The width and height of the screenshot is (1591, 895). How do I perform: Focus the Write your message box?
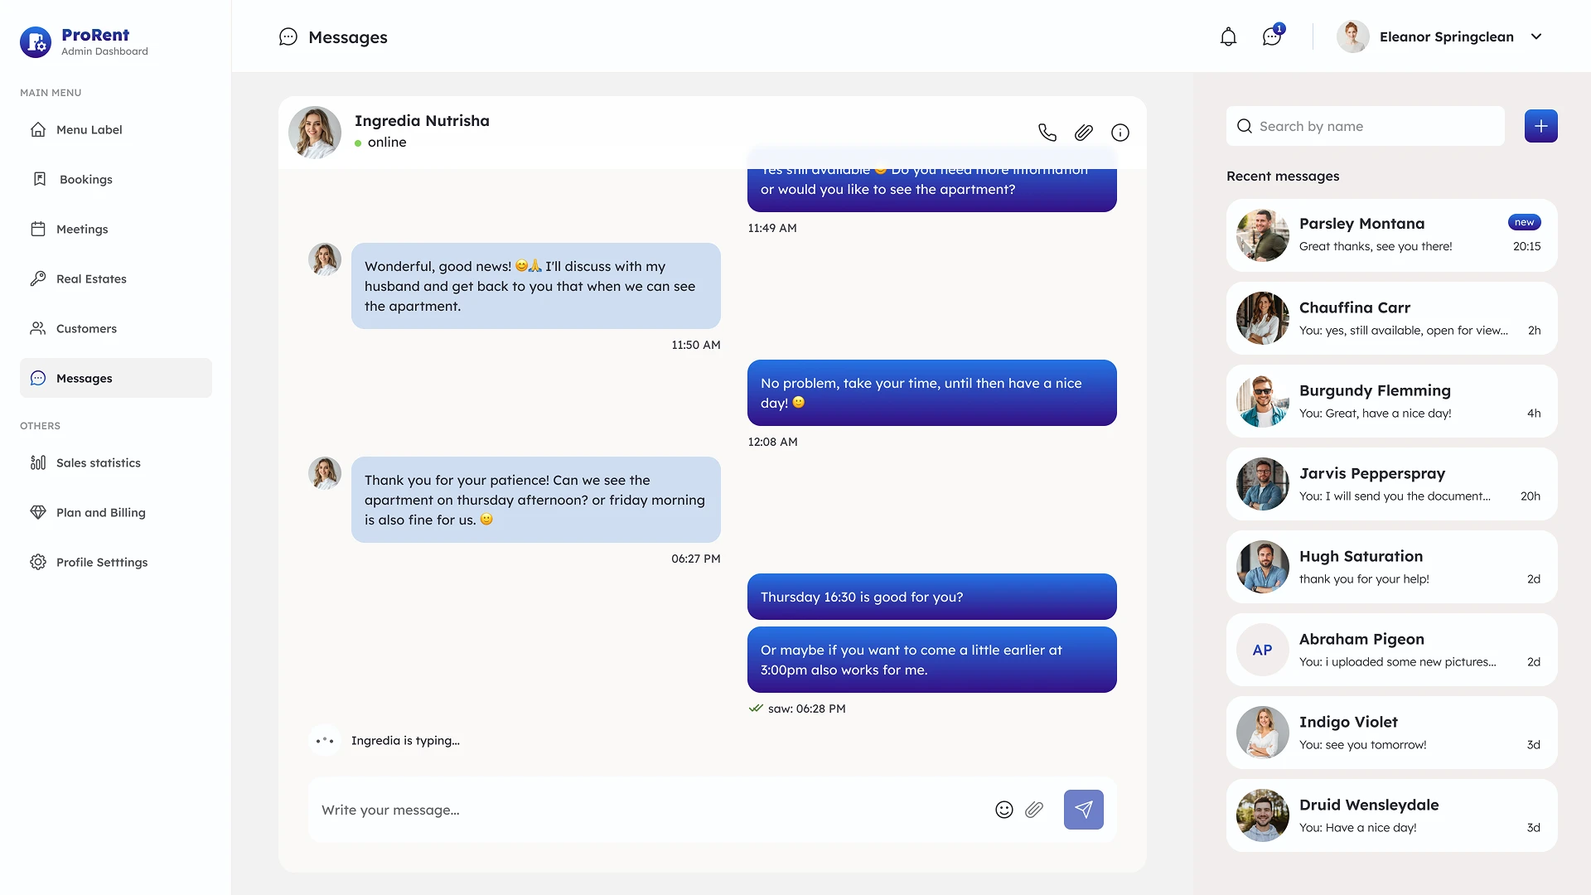click(646, 810)
